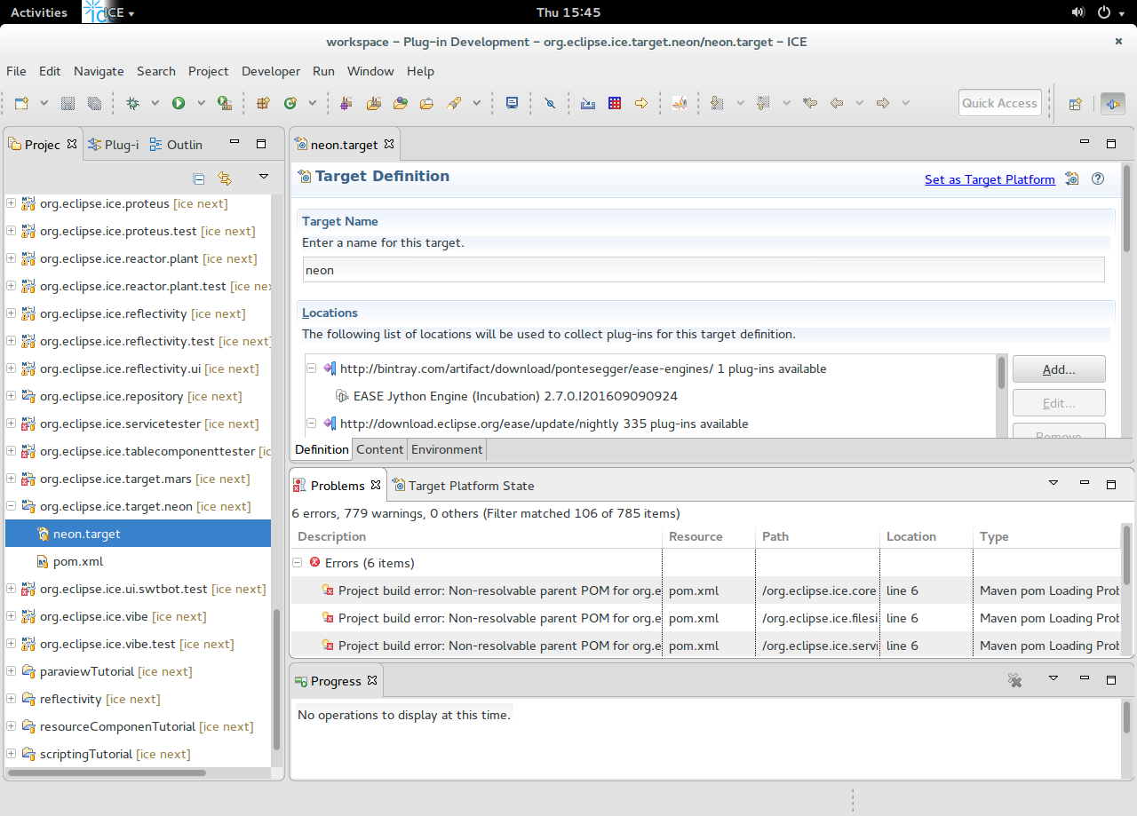The height and width of the screenshot is (816, 1137).
Task: Click the green Run button icon
Action: 179,103
